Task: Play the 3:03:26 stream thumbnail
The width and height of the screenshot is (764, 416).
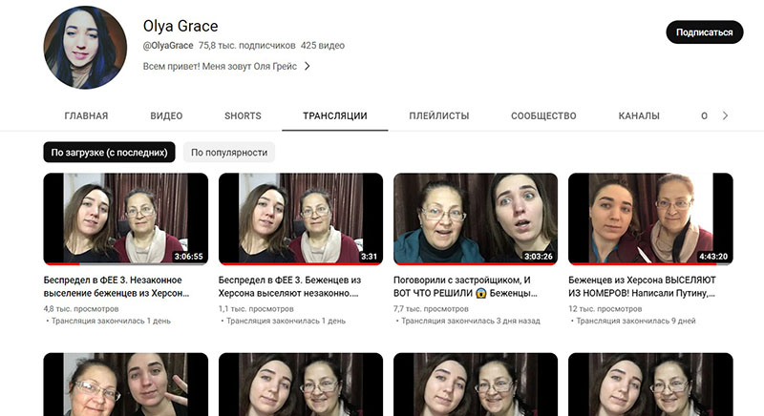Action: point(476,218)
